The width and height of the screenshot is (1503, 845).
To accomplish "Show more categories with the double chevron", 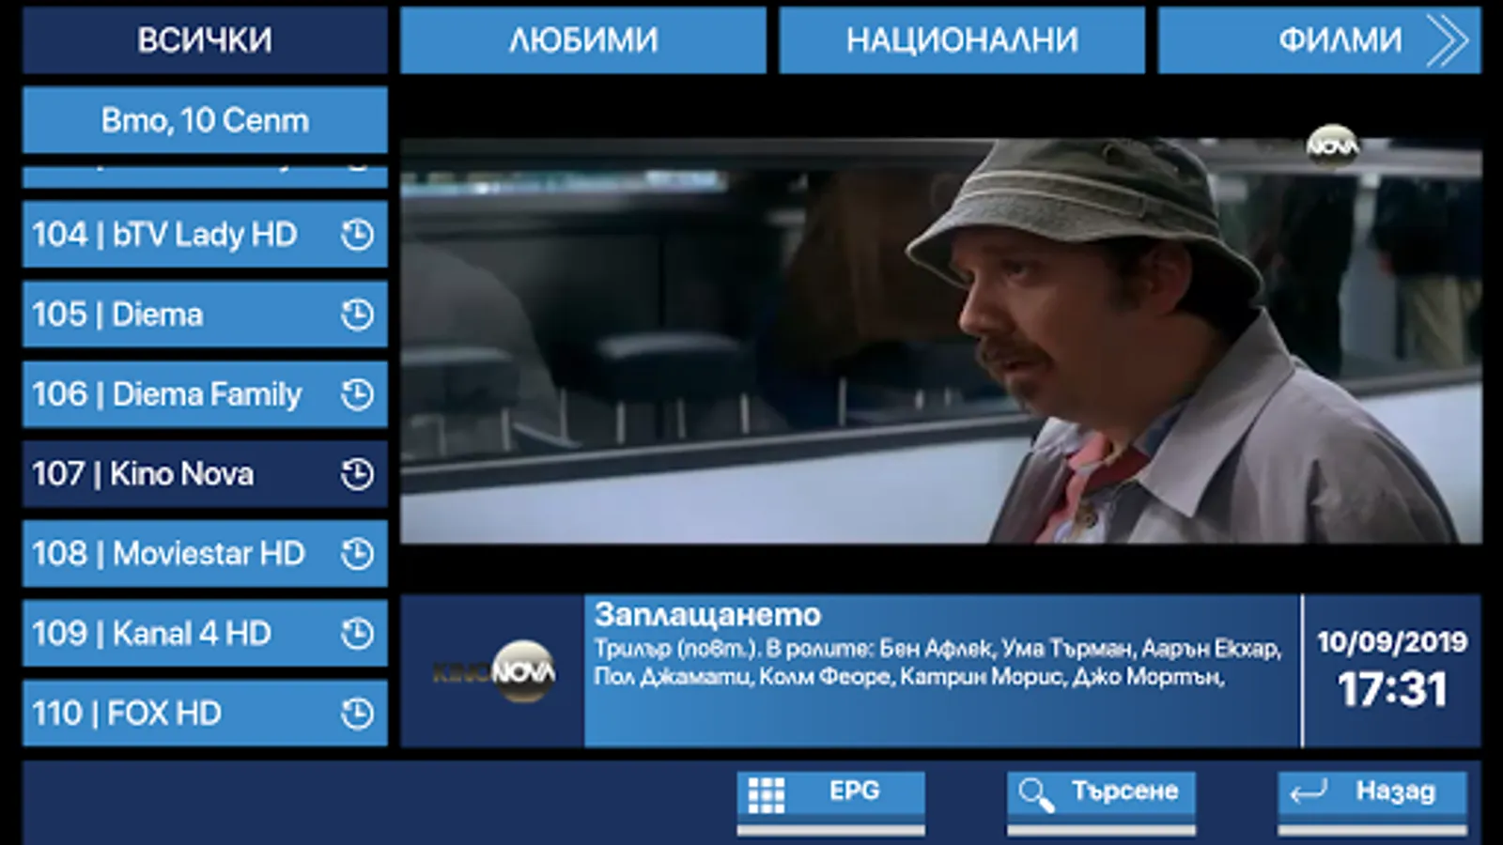I will tap(1448, 40).
